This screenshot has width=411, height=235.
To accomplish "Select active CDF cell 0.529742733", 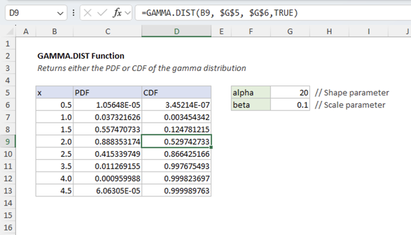I will coord(176,142).
